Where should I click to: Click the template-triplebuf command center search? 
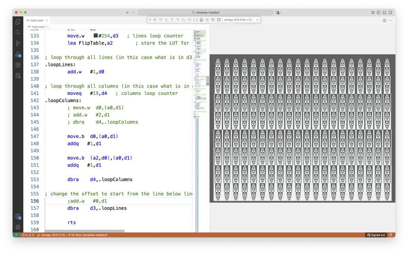pos(205,12)
